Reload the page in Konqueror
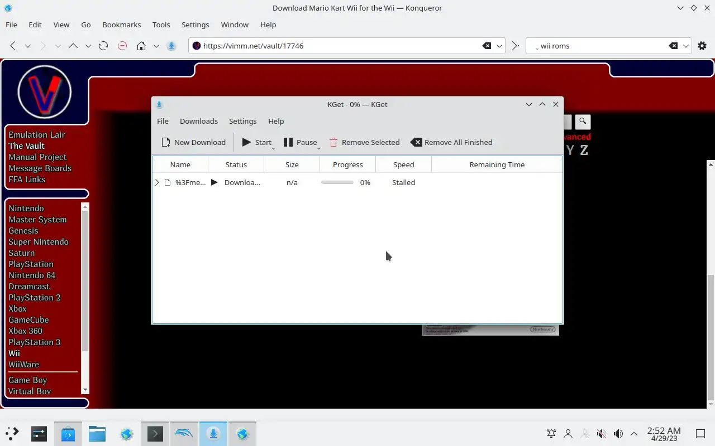 pos(103,46)
